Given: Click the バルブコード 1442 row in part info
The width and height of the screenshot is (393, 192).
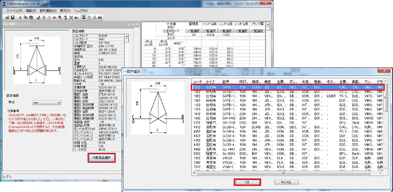Looking at the screenshot, I should (98, 39).
